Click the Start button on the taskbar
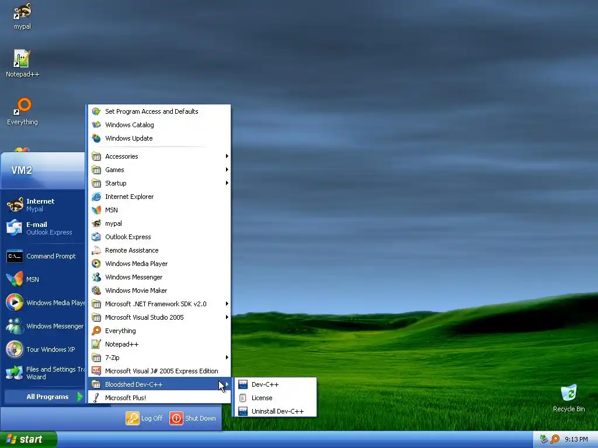The height and width of the screenshot is (448, 598). [x=28, y=440]
